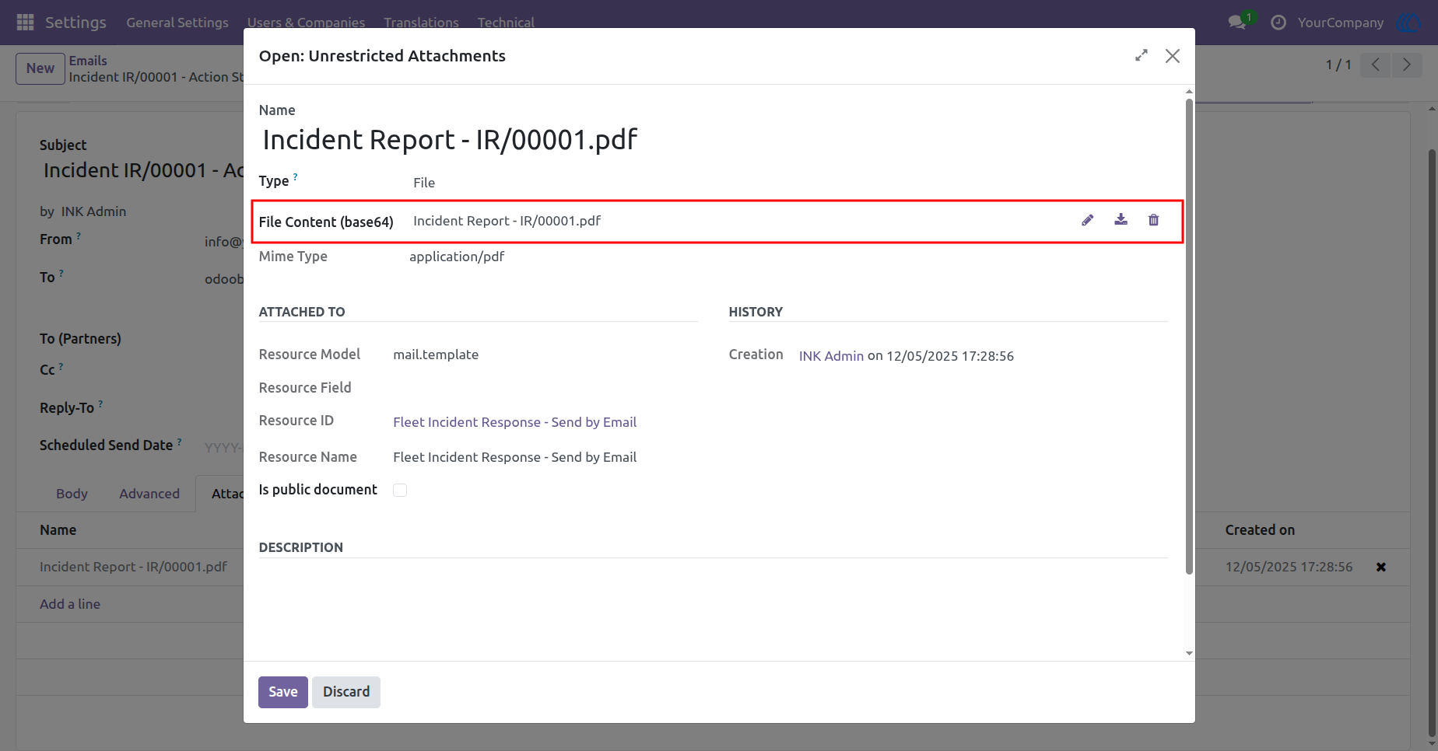Go to the previous record arrow
Image resolution: width=1438 pixels, height=751 pixels.
click(x=1375, y=65)
